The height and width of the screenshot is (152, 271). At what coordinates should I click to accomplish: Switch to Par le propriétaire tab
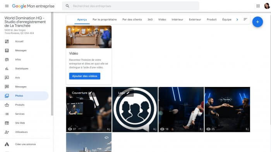pos(105,20)
